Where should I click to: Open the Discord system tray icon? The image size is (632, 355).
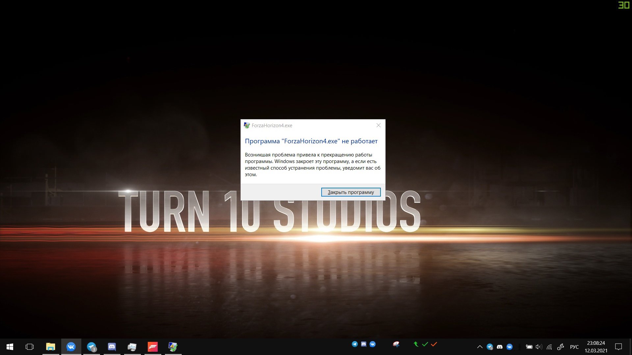[500, 347]
